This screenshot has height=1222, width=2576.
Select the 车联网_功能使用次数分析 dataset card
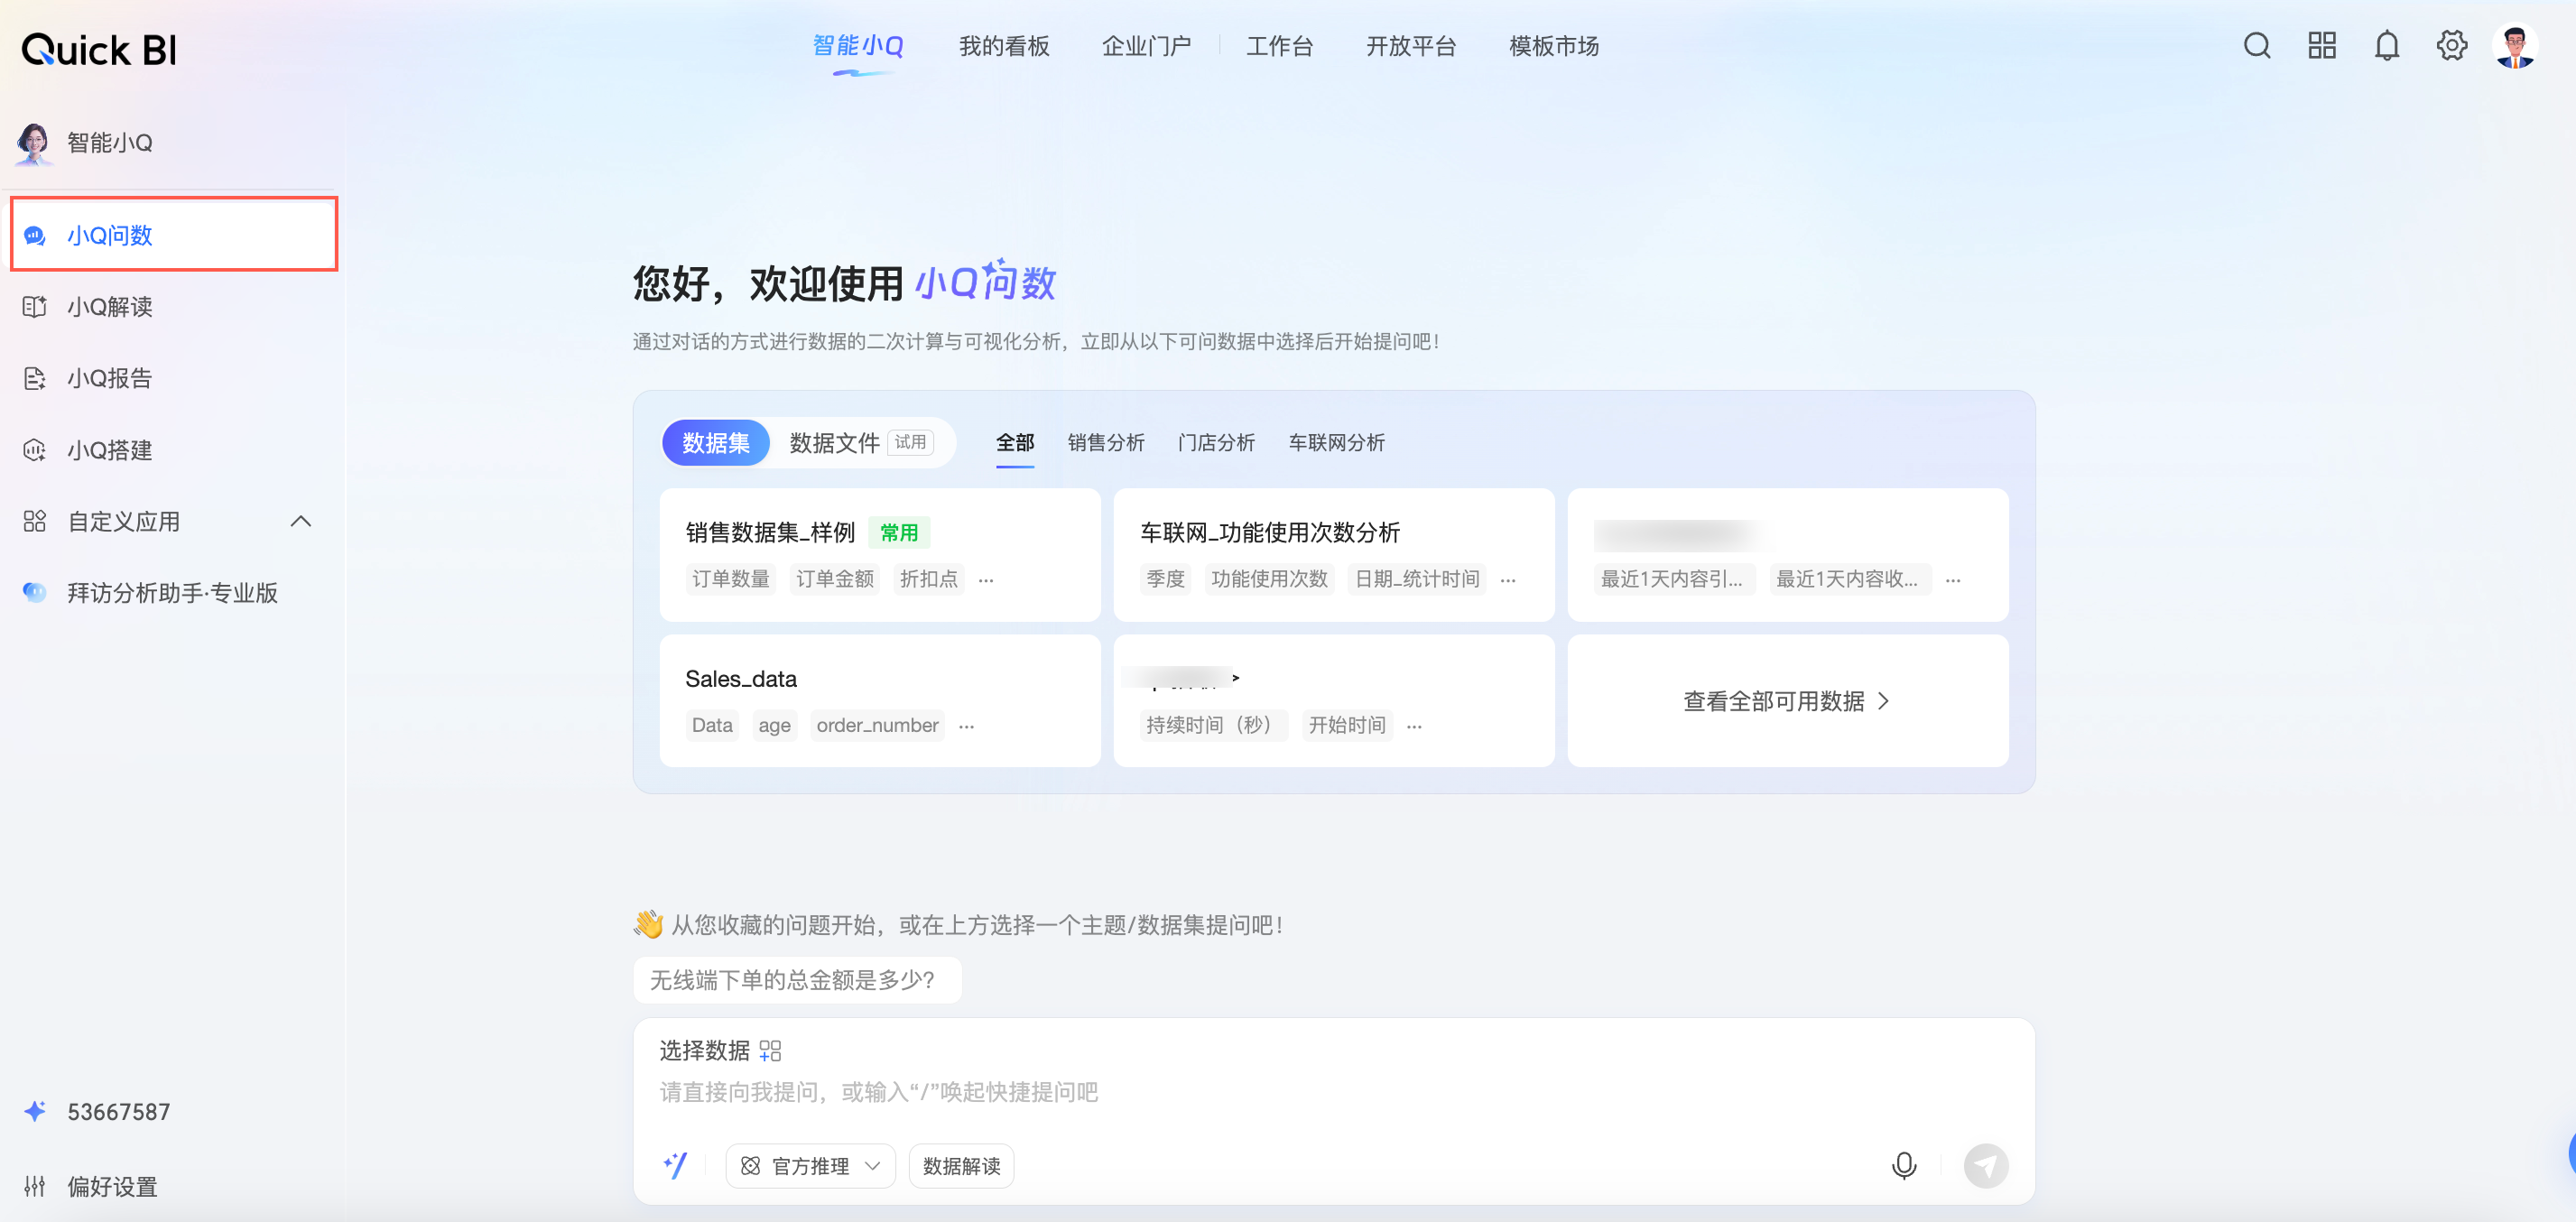pyautogui.click(x=1334, y=555)
